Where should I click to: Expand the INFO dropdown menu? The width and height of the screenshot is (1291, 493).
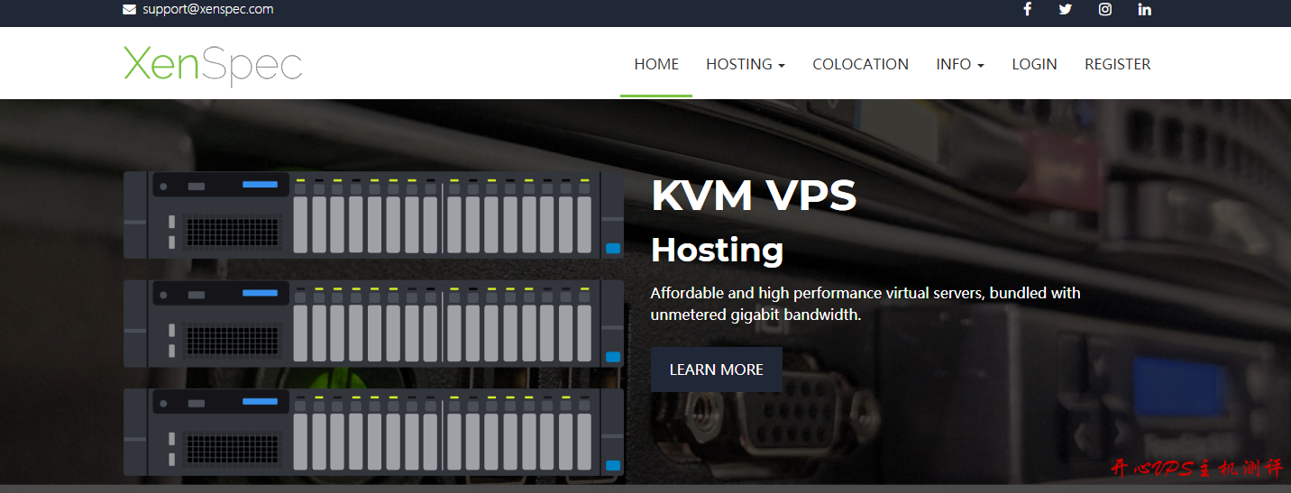coord(959,64)
